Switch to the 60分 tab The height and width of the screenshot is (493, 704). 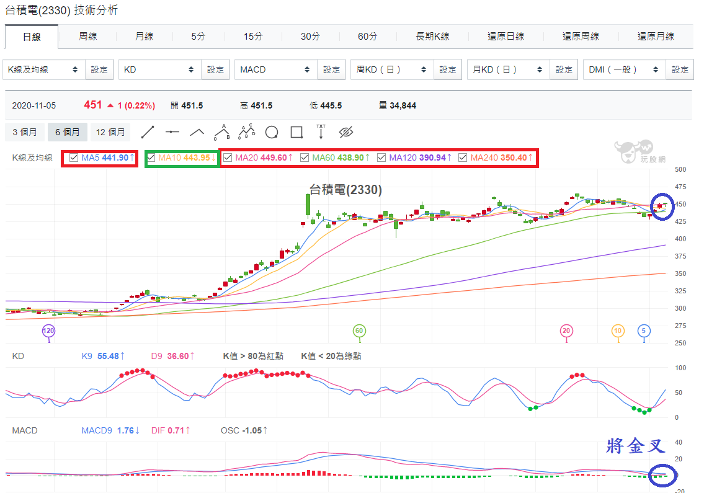pyautogui.click(x=368, y=37)
